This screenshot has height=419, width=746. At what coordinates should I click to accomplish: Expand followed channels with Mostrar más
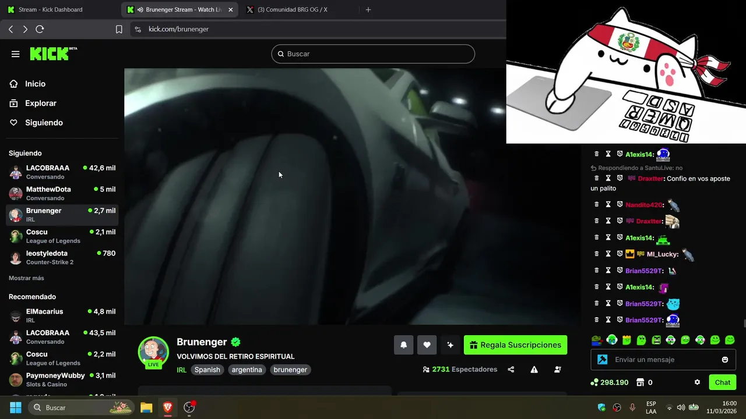tap(26, 278)
